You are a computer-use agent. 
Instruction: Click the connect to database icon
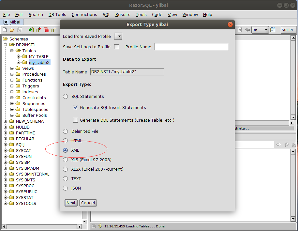[31, 30]
